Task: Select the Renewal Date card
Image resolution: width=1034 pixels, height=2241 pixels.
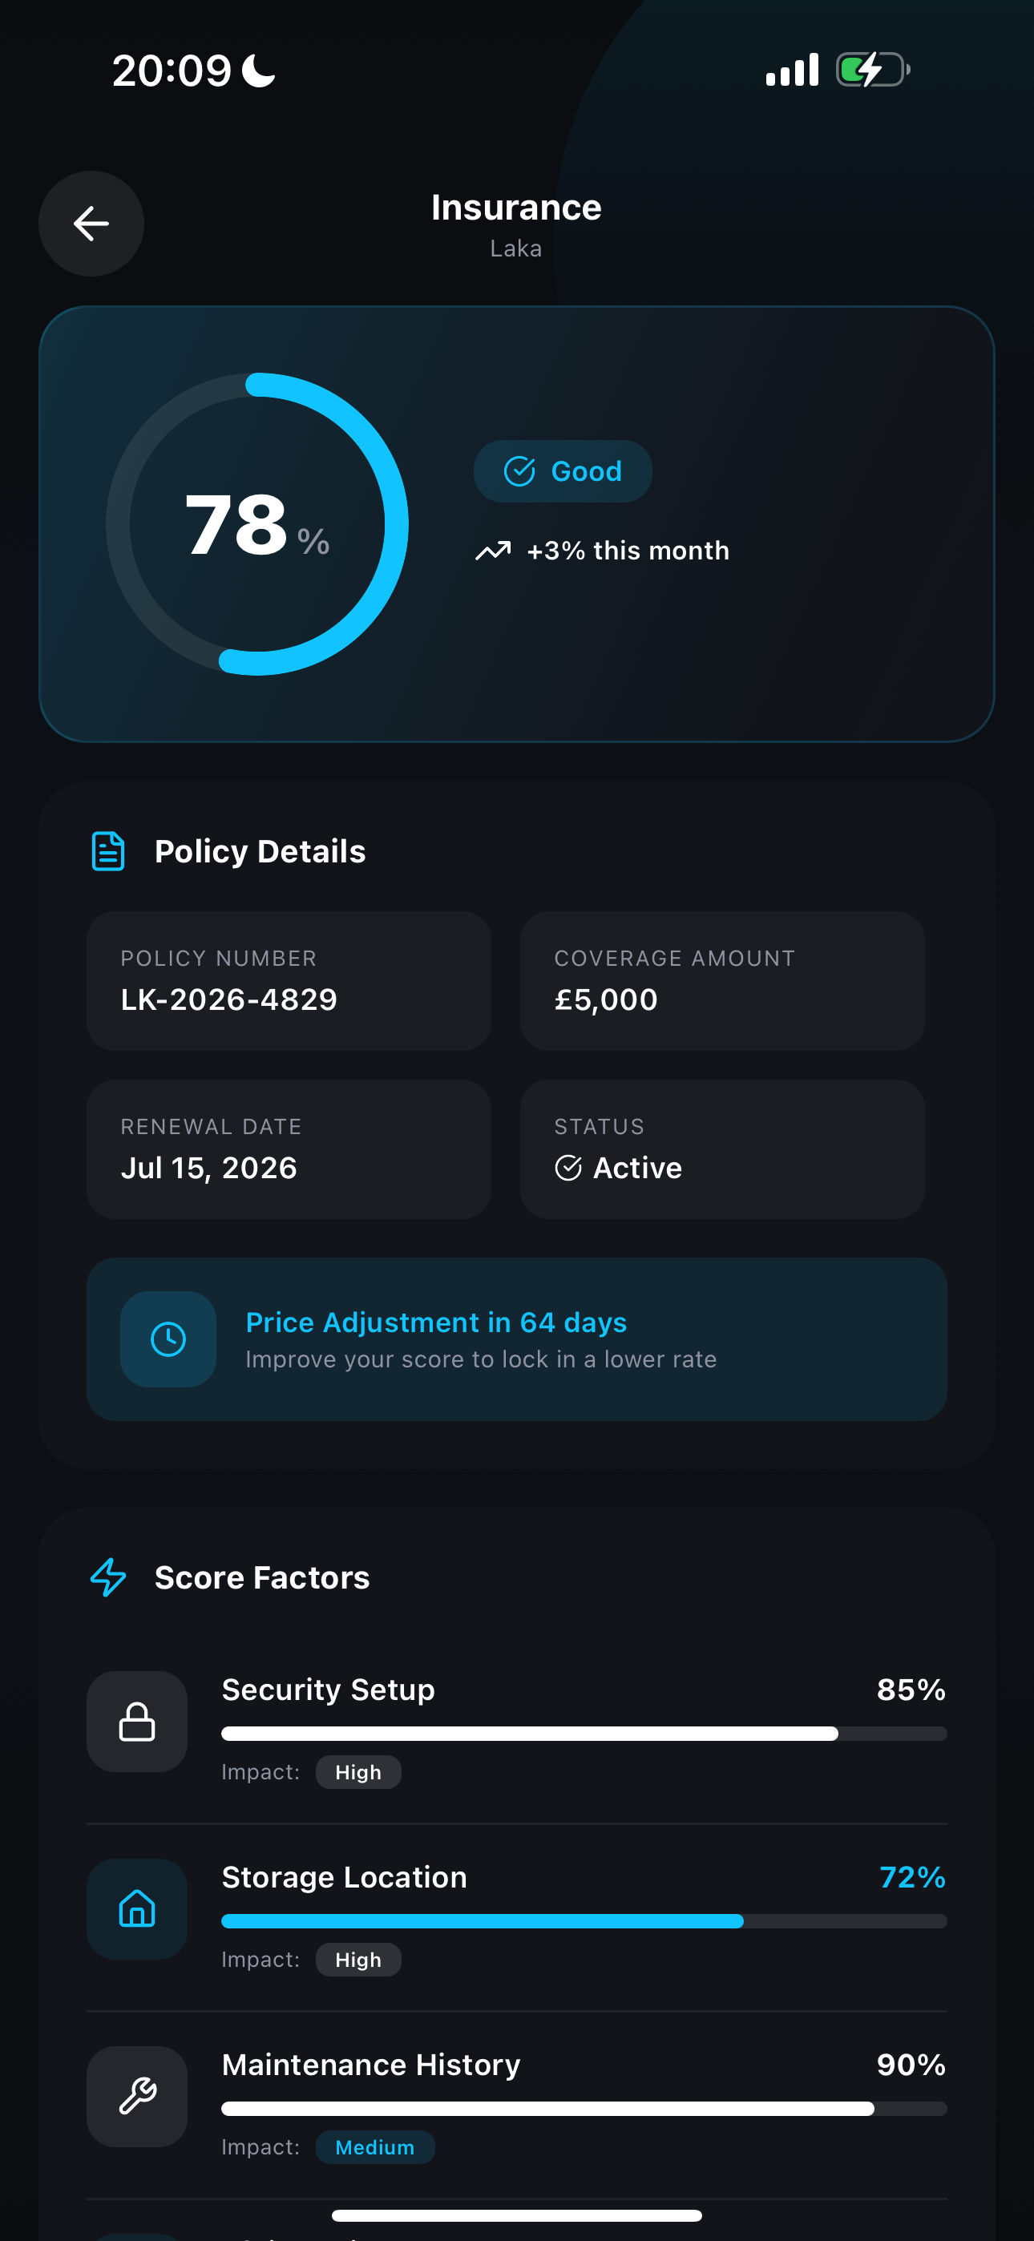Action: 288,1149
